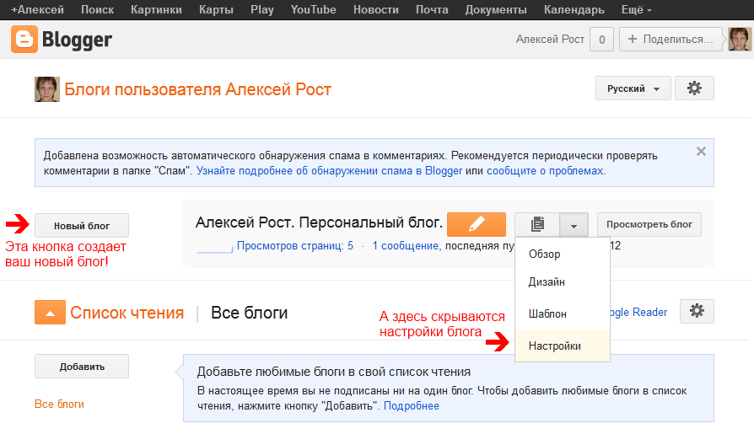Click the Google Reader link
The image size is (754, 434).
(638, 313)
